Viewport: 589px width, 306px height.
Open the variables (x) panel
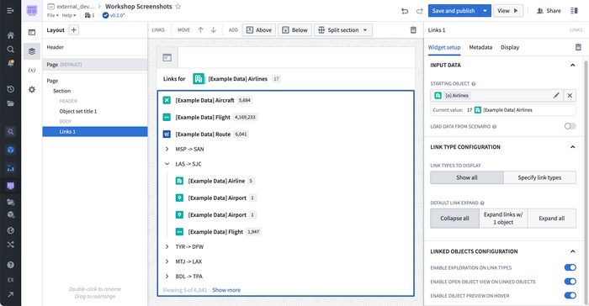point(32,70)
